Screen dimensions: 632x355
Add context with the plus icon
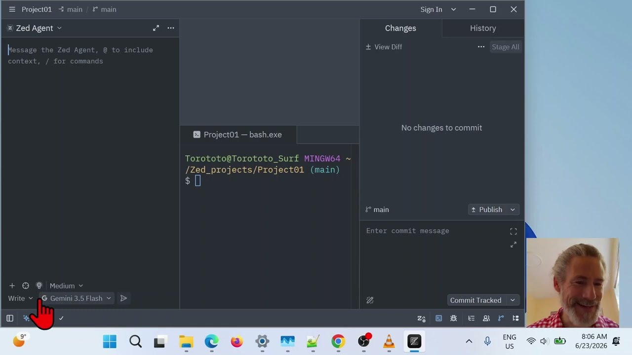point(12,286)
